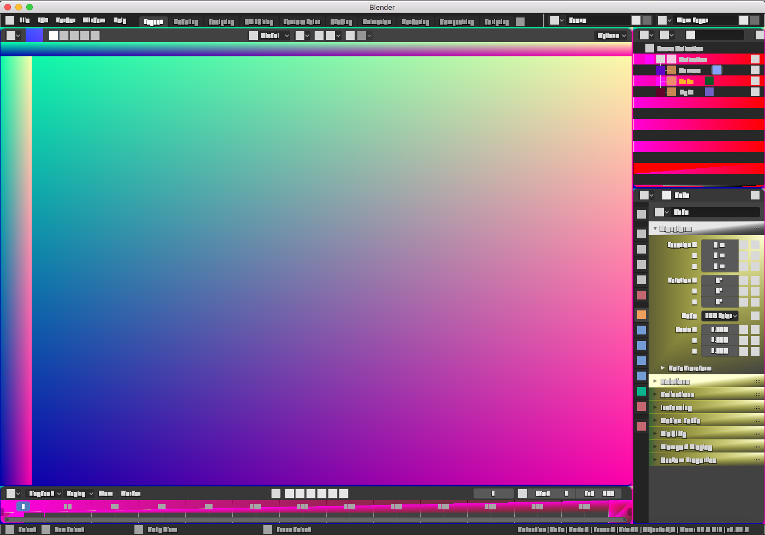The width and height of the screenshot is (765, 535).
Task: Open the File menu in the top bar
Action: click(x=25, y=20)
